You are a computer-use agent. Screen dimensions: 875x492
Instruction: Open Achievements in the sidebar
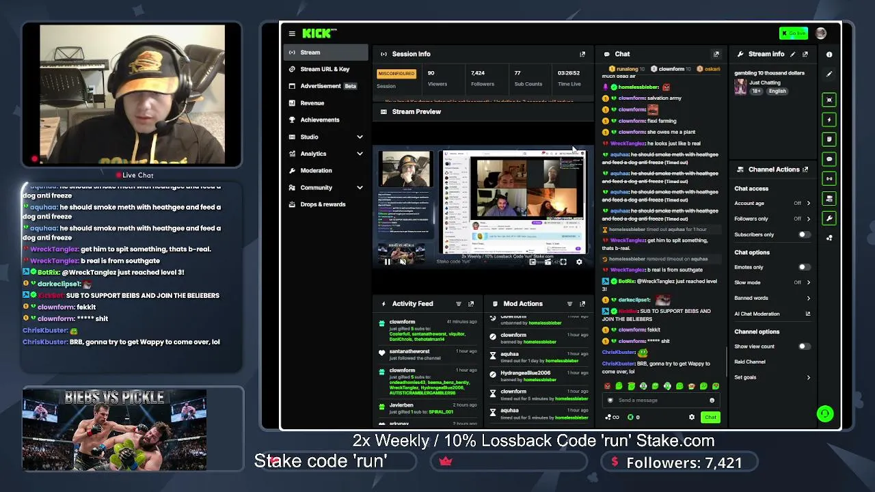point(326,120)
